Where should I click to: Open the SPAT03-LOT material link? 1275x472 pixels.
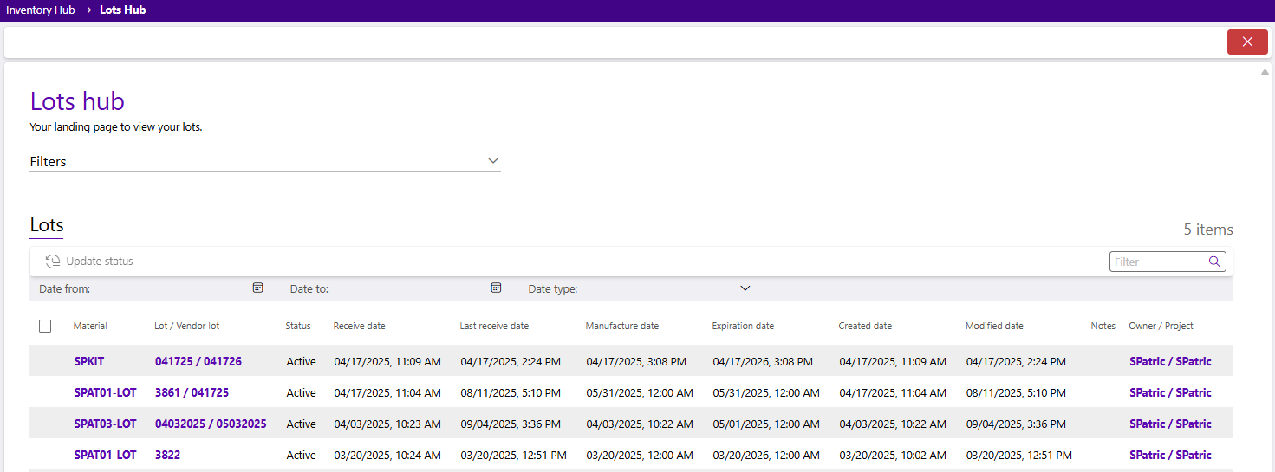[105, 424]
